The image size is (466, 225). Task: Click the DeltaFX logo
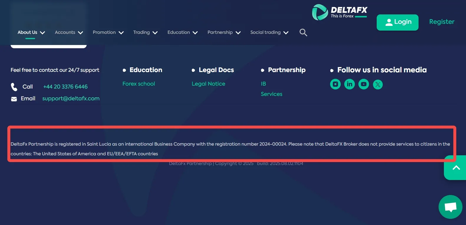[x=340, y=12]
